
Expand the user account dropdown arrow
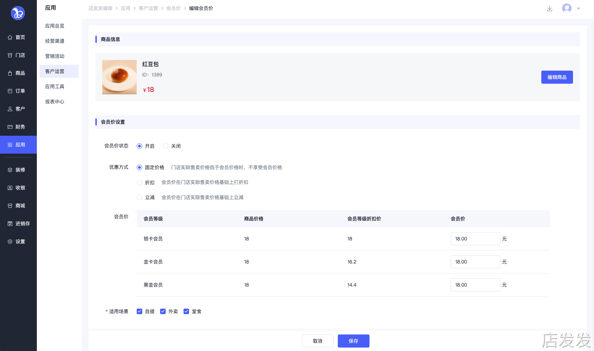click(579, 8)
